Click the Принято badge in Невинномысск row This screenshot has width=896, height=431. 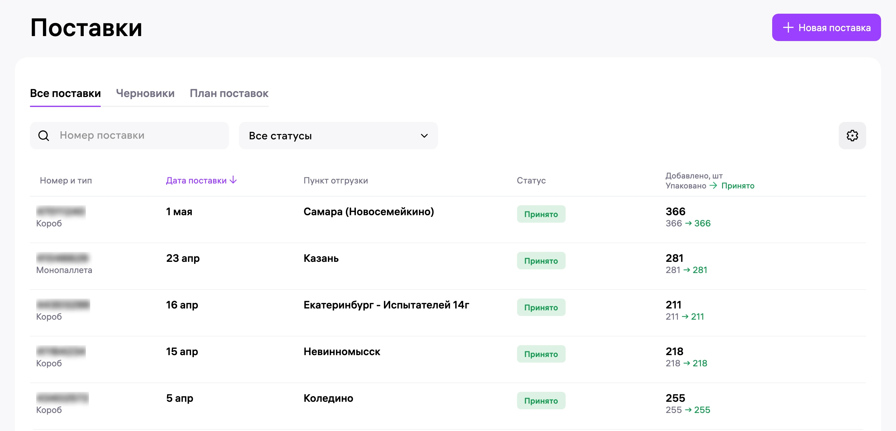[x=541, y=354]
